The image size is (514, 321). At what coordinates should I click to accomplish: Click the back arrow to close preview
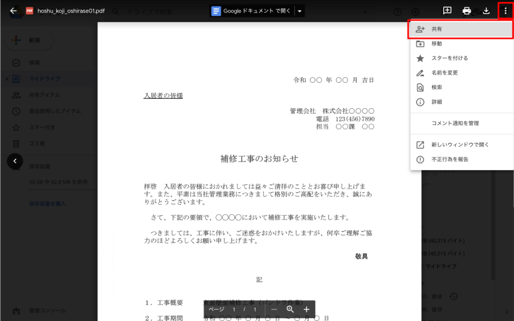click(x=13, y=11)
